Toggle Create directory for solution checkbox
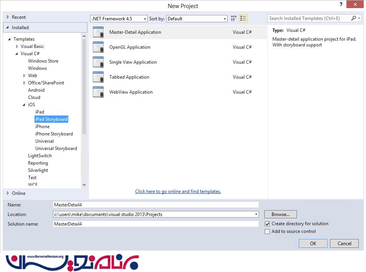The image size is (366, 272). [267, 224]
